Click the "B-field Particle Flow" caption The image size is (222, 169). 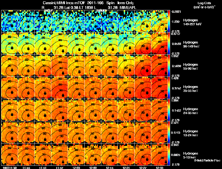(207, 160)
